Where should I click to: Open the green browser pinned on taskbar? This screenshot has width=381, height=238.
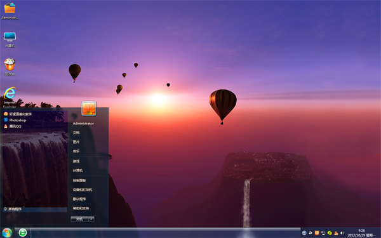pyautogui.click(x=23, y=233)
